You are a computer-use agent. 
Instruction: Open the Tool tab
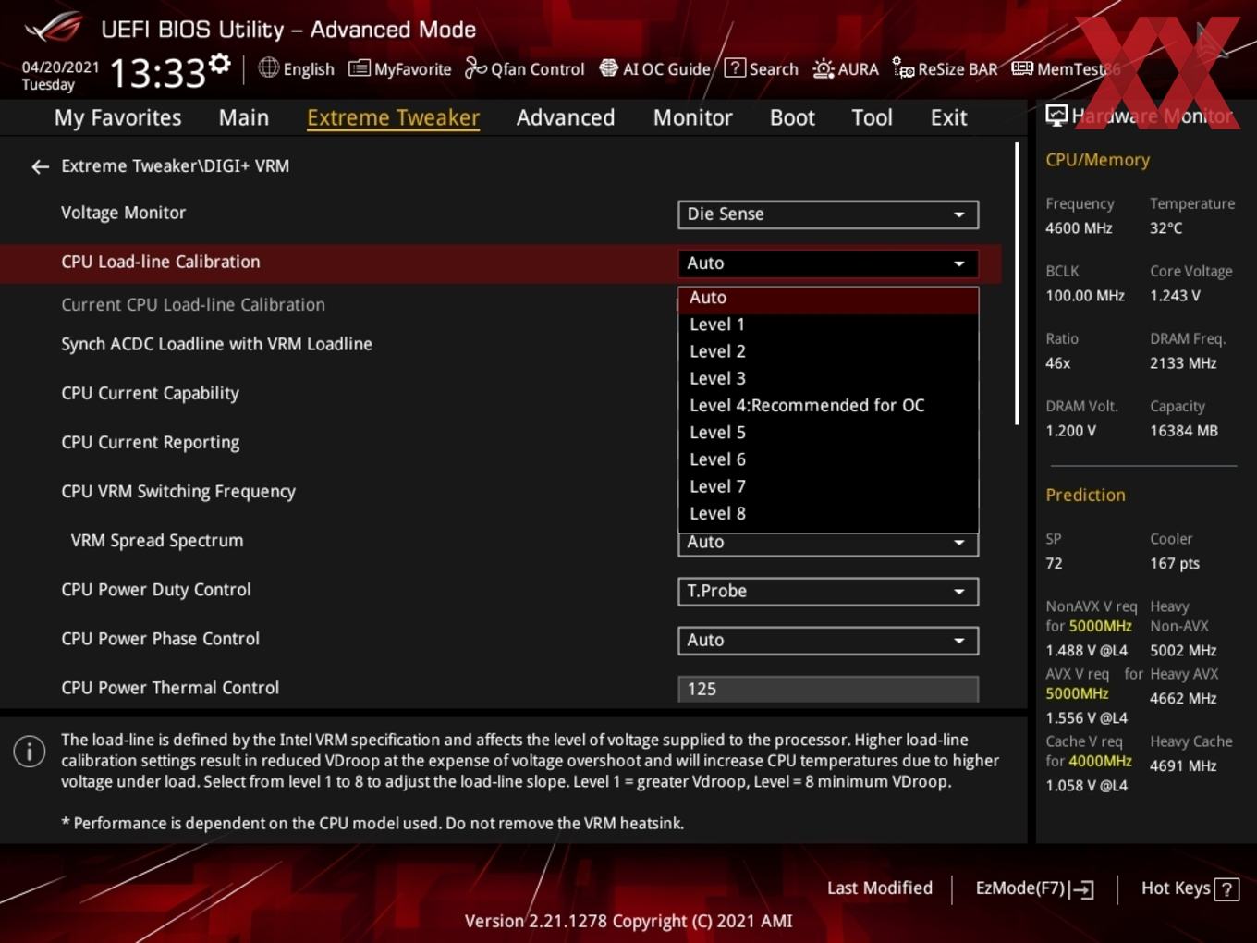[x=872, y=118]
